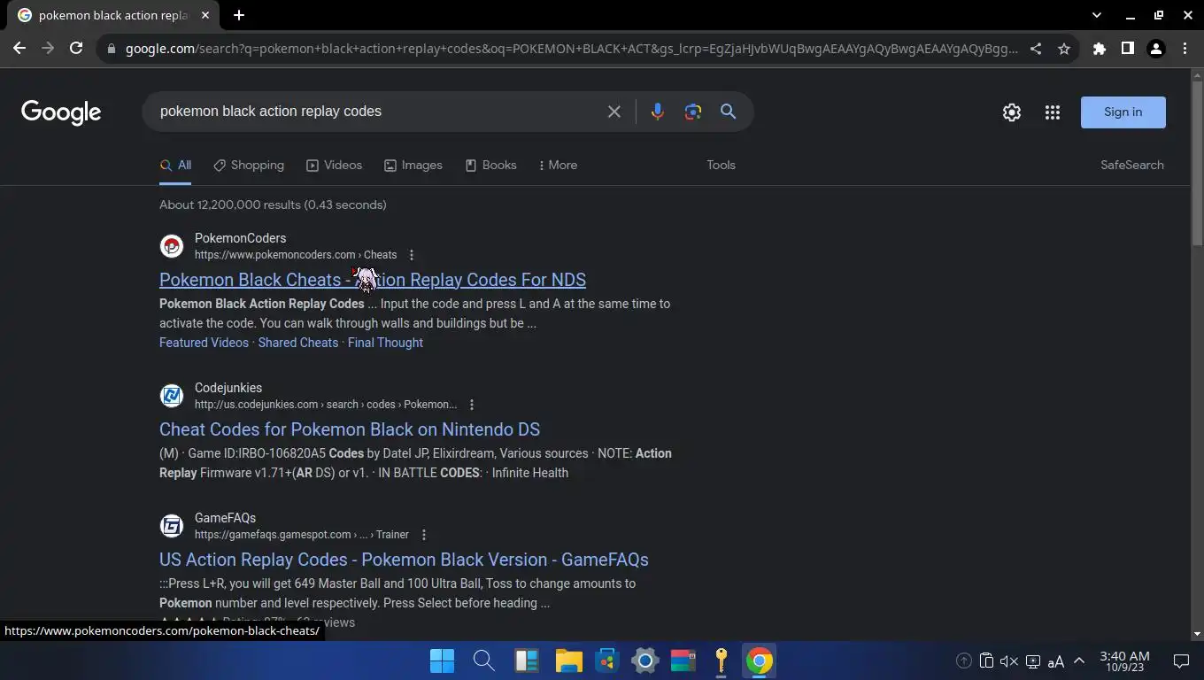
Task: Close the pokemon black action replay tab
Action: click(205, 15)
